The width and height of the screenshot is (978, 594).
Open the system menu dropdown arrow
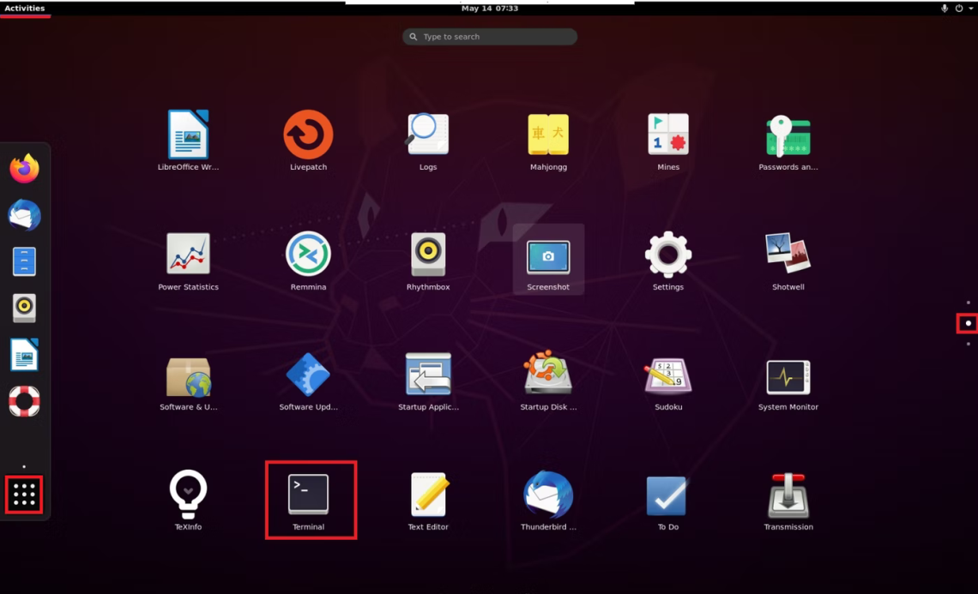coord(970,8)
